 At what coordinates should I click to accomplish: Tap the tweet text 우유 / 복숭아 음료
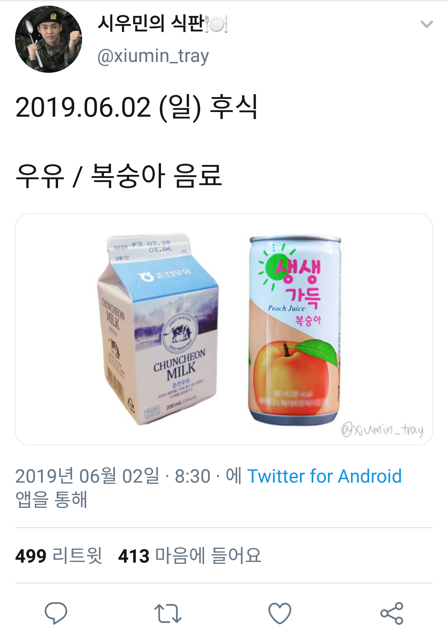pyautogui.click(x=119, y=176)
